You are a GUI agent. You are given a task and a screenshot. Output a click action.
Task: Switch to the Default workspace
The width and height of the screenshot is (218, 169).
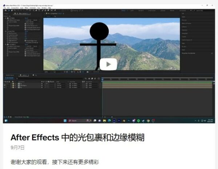(124, 10)
